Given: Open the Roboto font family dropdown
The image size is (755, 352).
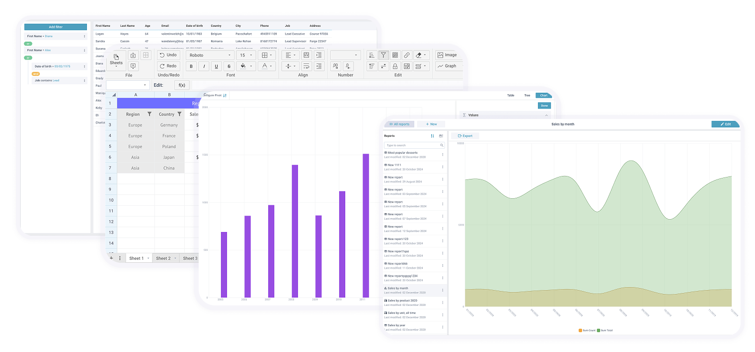Looking at the screenshot, I should tap(210, 55).
